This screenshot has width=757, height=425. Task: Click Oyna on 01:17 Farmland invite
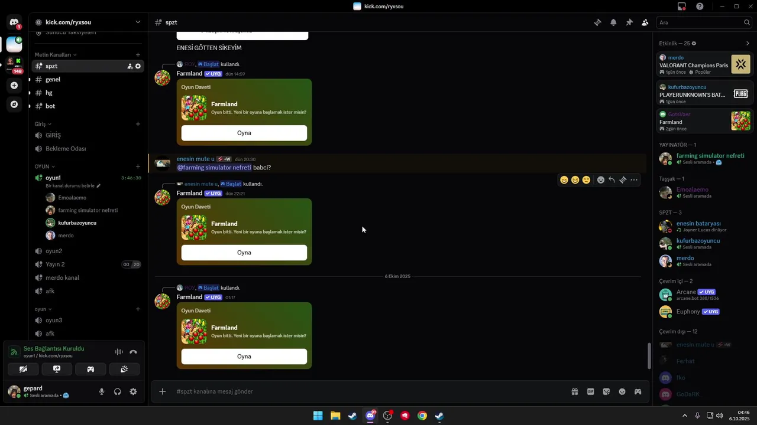[244, 357]
